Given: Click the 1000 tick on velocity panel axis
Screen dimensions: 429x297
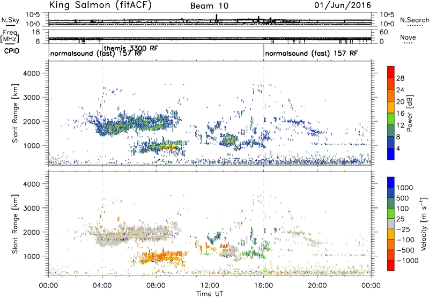Looking at the screenshot, I should click(32, 256).
